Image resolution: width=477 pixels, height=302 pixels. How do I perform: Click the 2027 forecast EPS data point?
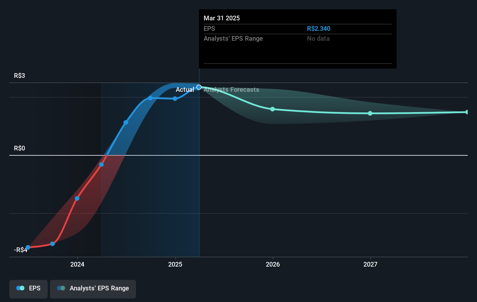tap(370, 113)
